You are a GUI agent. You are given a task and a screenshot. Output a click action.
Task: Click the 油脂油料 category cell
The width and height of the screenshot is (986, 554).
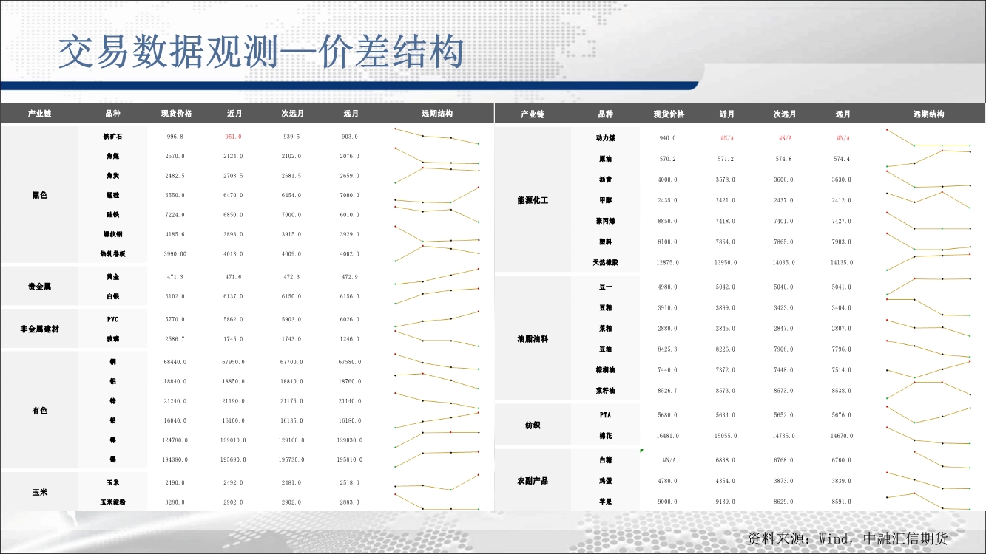533,338
